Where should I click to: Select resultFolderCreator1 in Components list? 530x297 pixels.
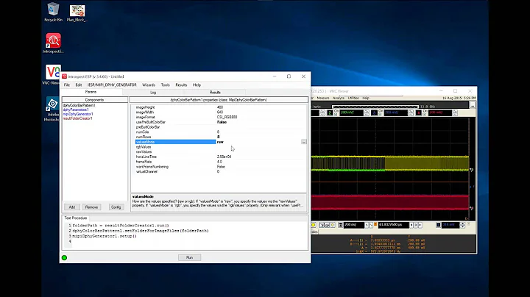pyautogui.click(x=77, y=118)
